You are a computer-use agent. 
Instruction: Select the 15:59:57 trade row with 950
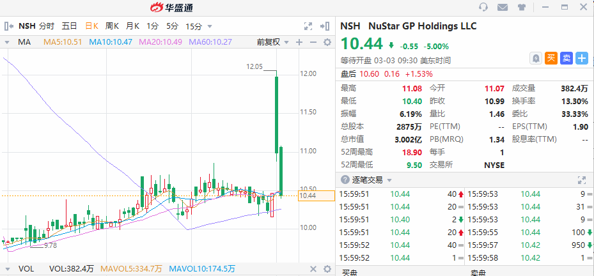tap(529, 245)
